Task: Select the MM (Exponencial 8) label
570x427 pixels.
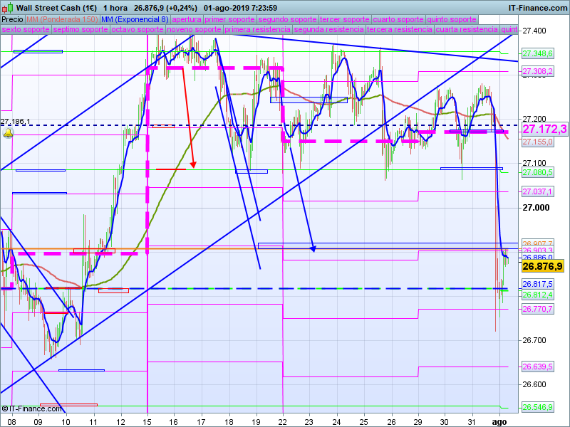Action: point(135,19)
